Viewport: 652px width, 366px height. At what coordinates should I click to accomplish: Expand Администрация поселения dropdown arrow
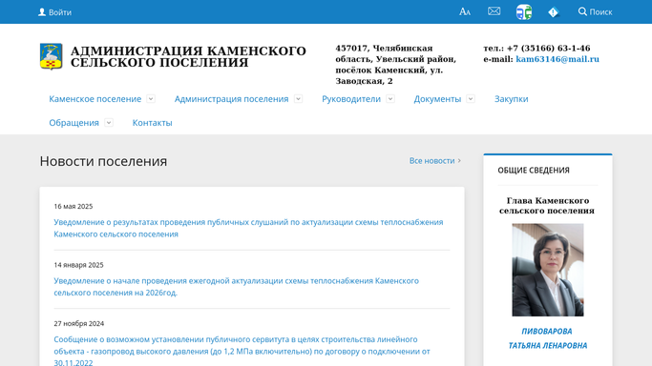pyautogui.click(x=298, y=99)
